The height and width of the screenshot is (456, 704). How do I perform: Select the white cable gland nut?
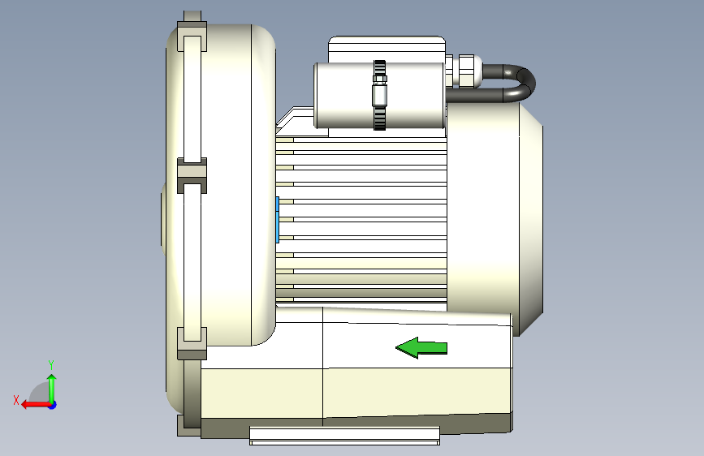pos(466,70)
